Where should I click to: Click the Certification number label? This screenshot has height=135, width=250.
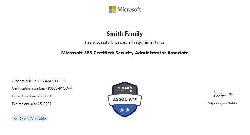click(28, 88)
